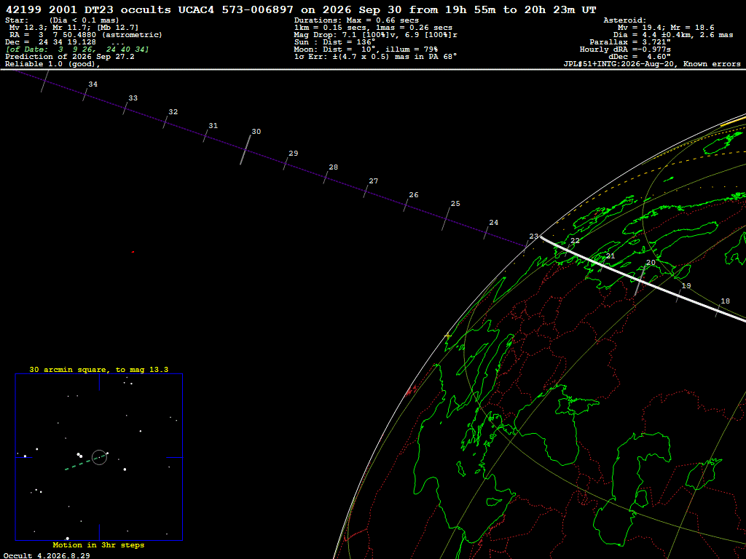Click the 'Motion in 3hr steps' caption
The width and height of the screenshot is (746, 559).
[x=98, y=544]
